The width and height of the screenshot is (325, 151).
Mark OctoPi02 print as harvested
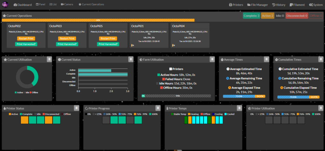pyautogui.click(x=26, y=44)
